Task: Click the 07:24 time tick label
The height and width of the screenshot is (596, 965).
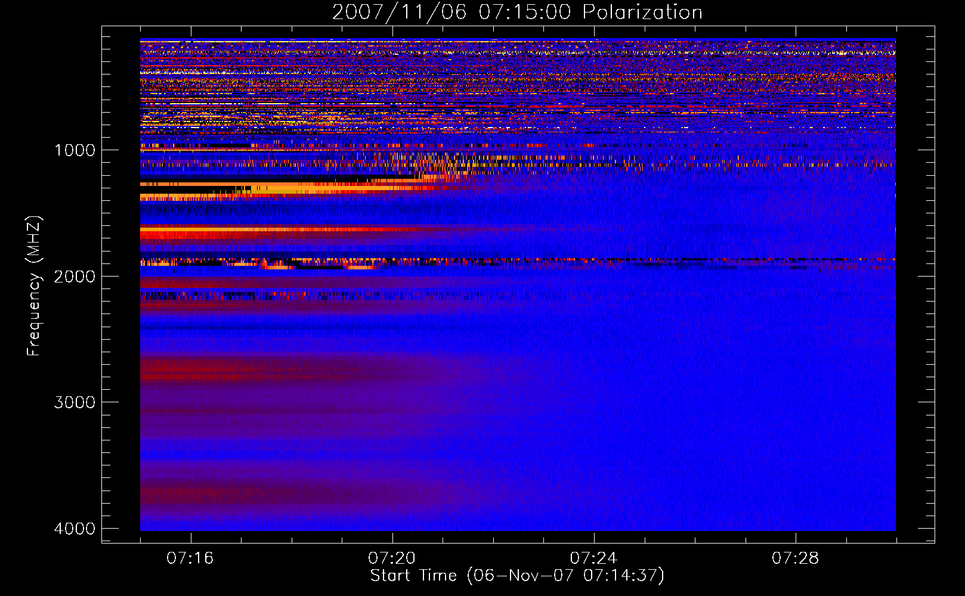Action: pos(593,558)
